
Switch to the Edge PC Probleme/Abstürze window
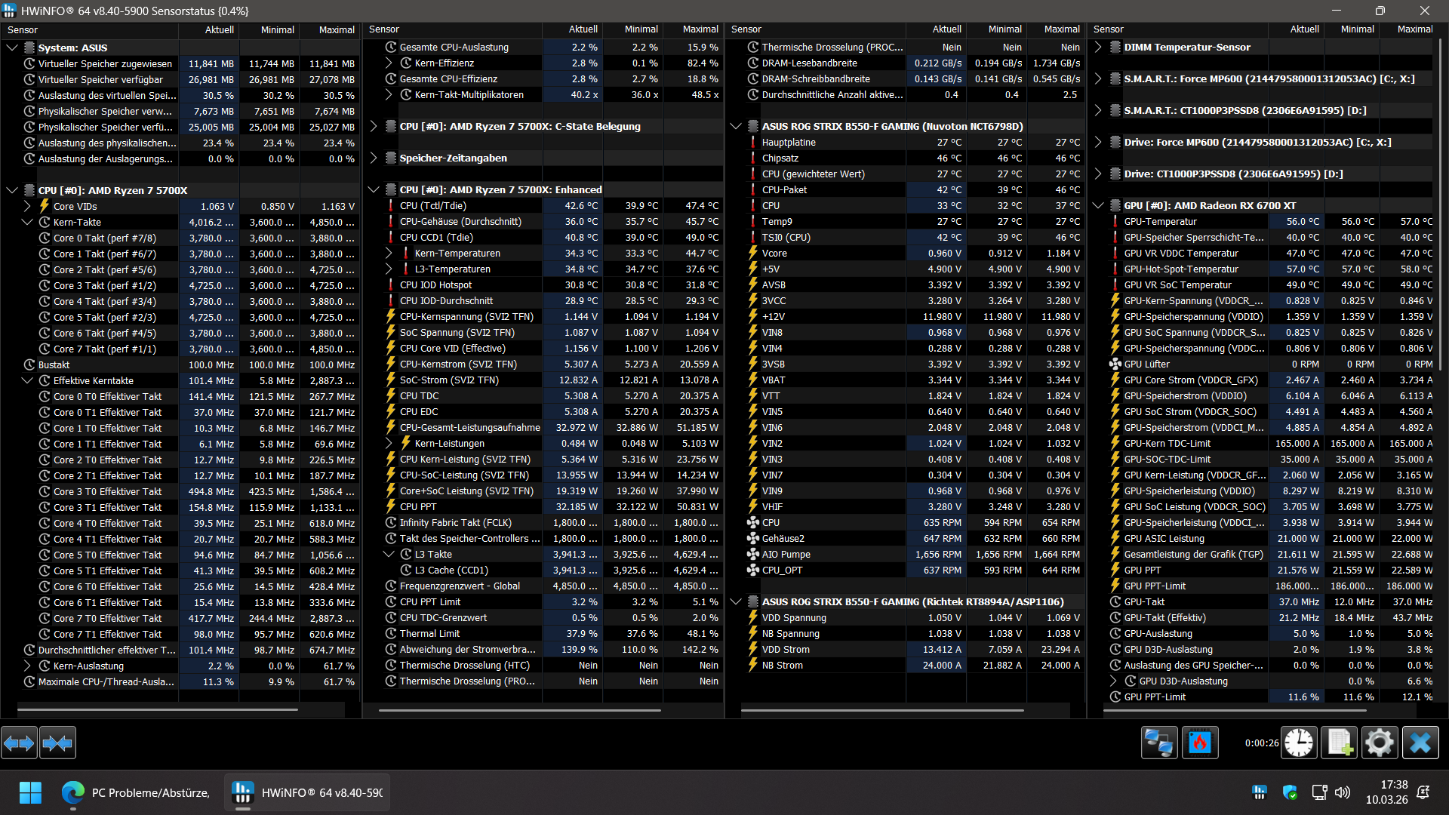[x=136, y=793]
